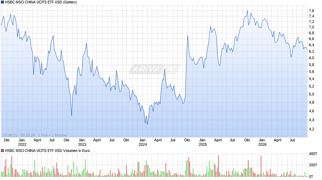Click the 6,2 price axis label

[x=311, y=52]
